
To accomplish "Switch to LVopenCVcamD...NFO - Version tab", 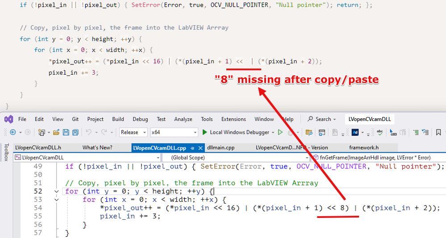I will (x=292, y=147).
